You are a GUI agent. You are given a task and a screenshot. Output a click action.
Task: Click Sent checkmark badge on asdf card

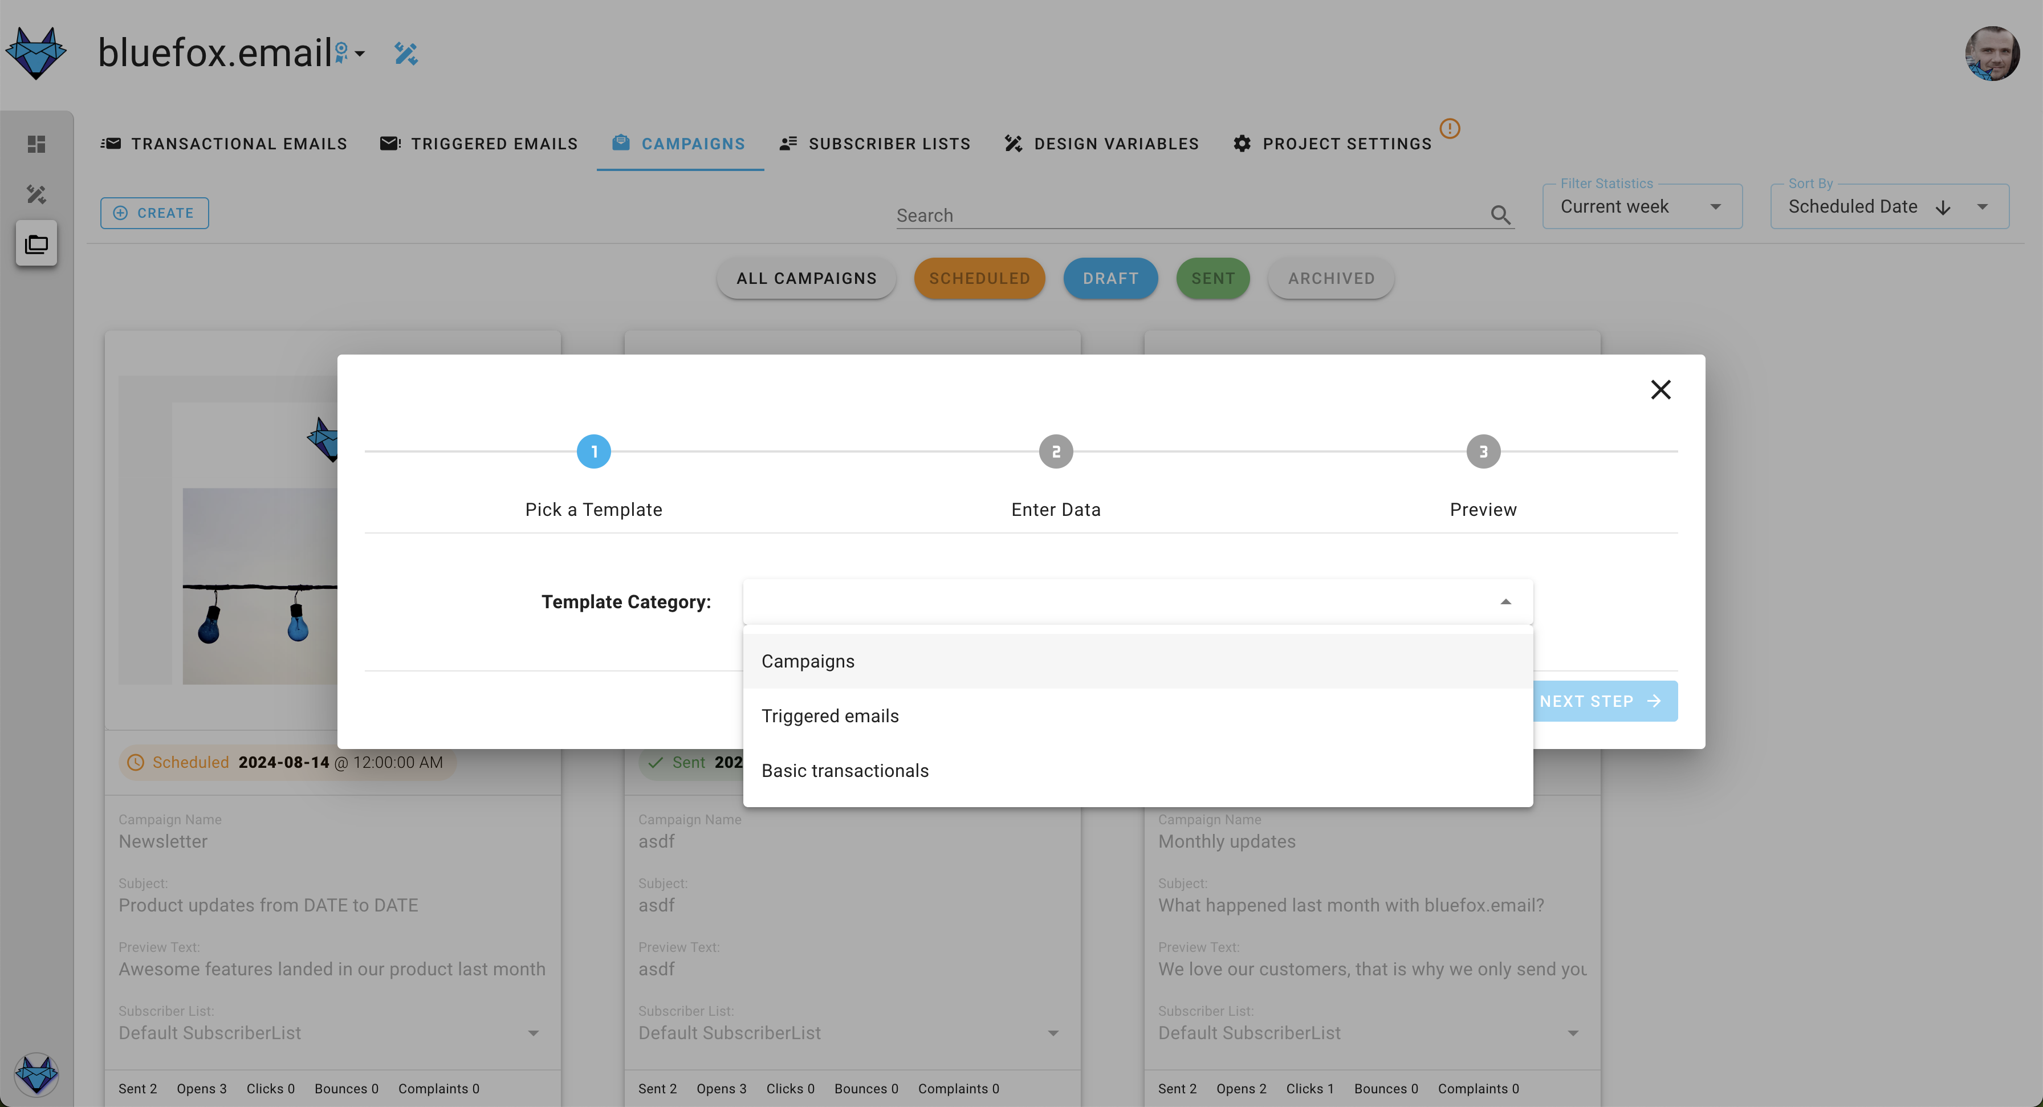[655, 762]
